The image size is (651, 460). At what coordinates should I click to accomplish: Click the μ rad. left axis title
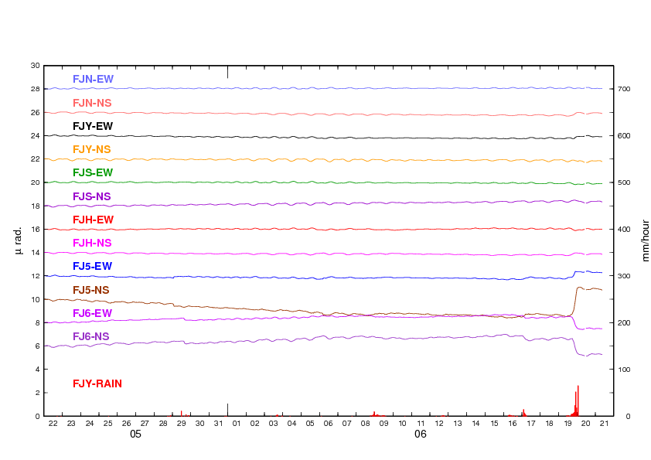pyautogui.click(x=19, y=240)
